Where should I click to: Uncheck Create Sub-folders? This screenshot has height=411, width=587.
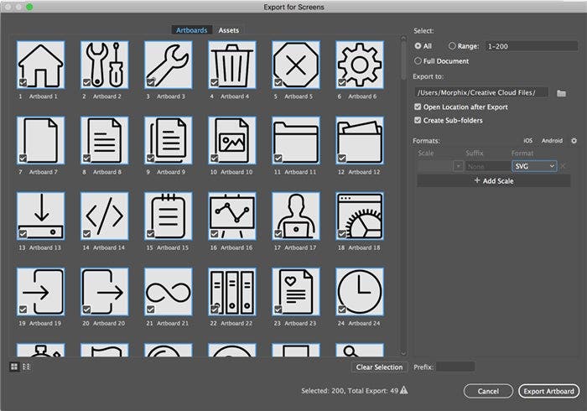(418, 121)
